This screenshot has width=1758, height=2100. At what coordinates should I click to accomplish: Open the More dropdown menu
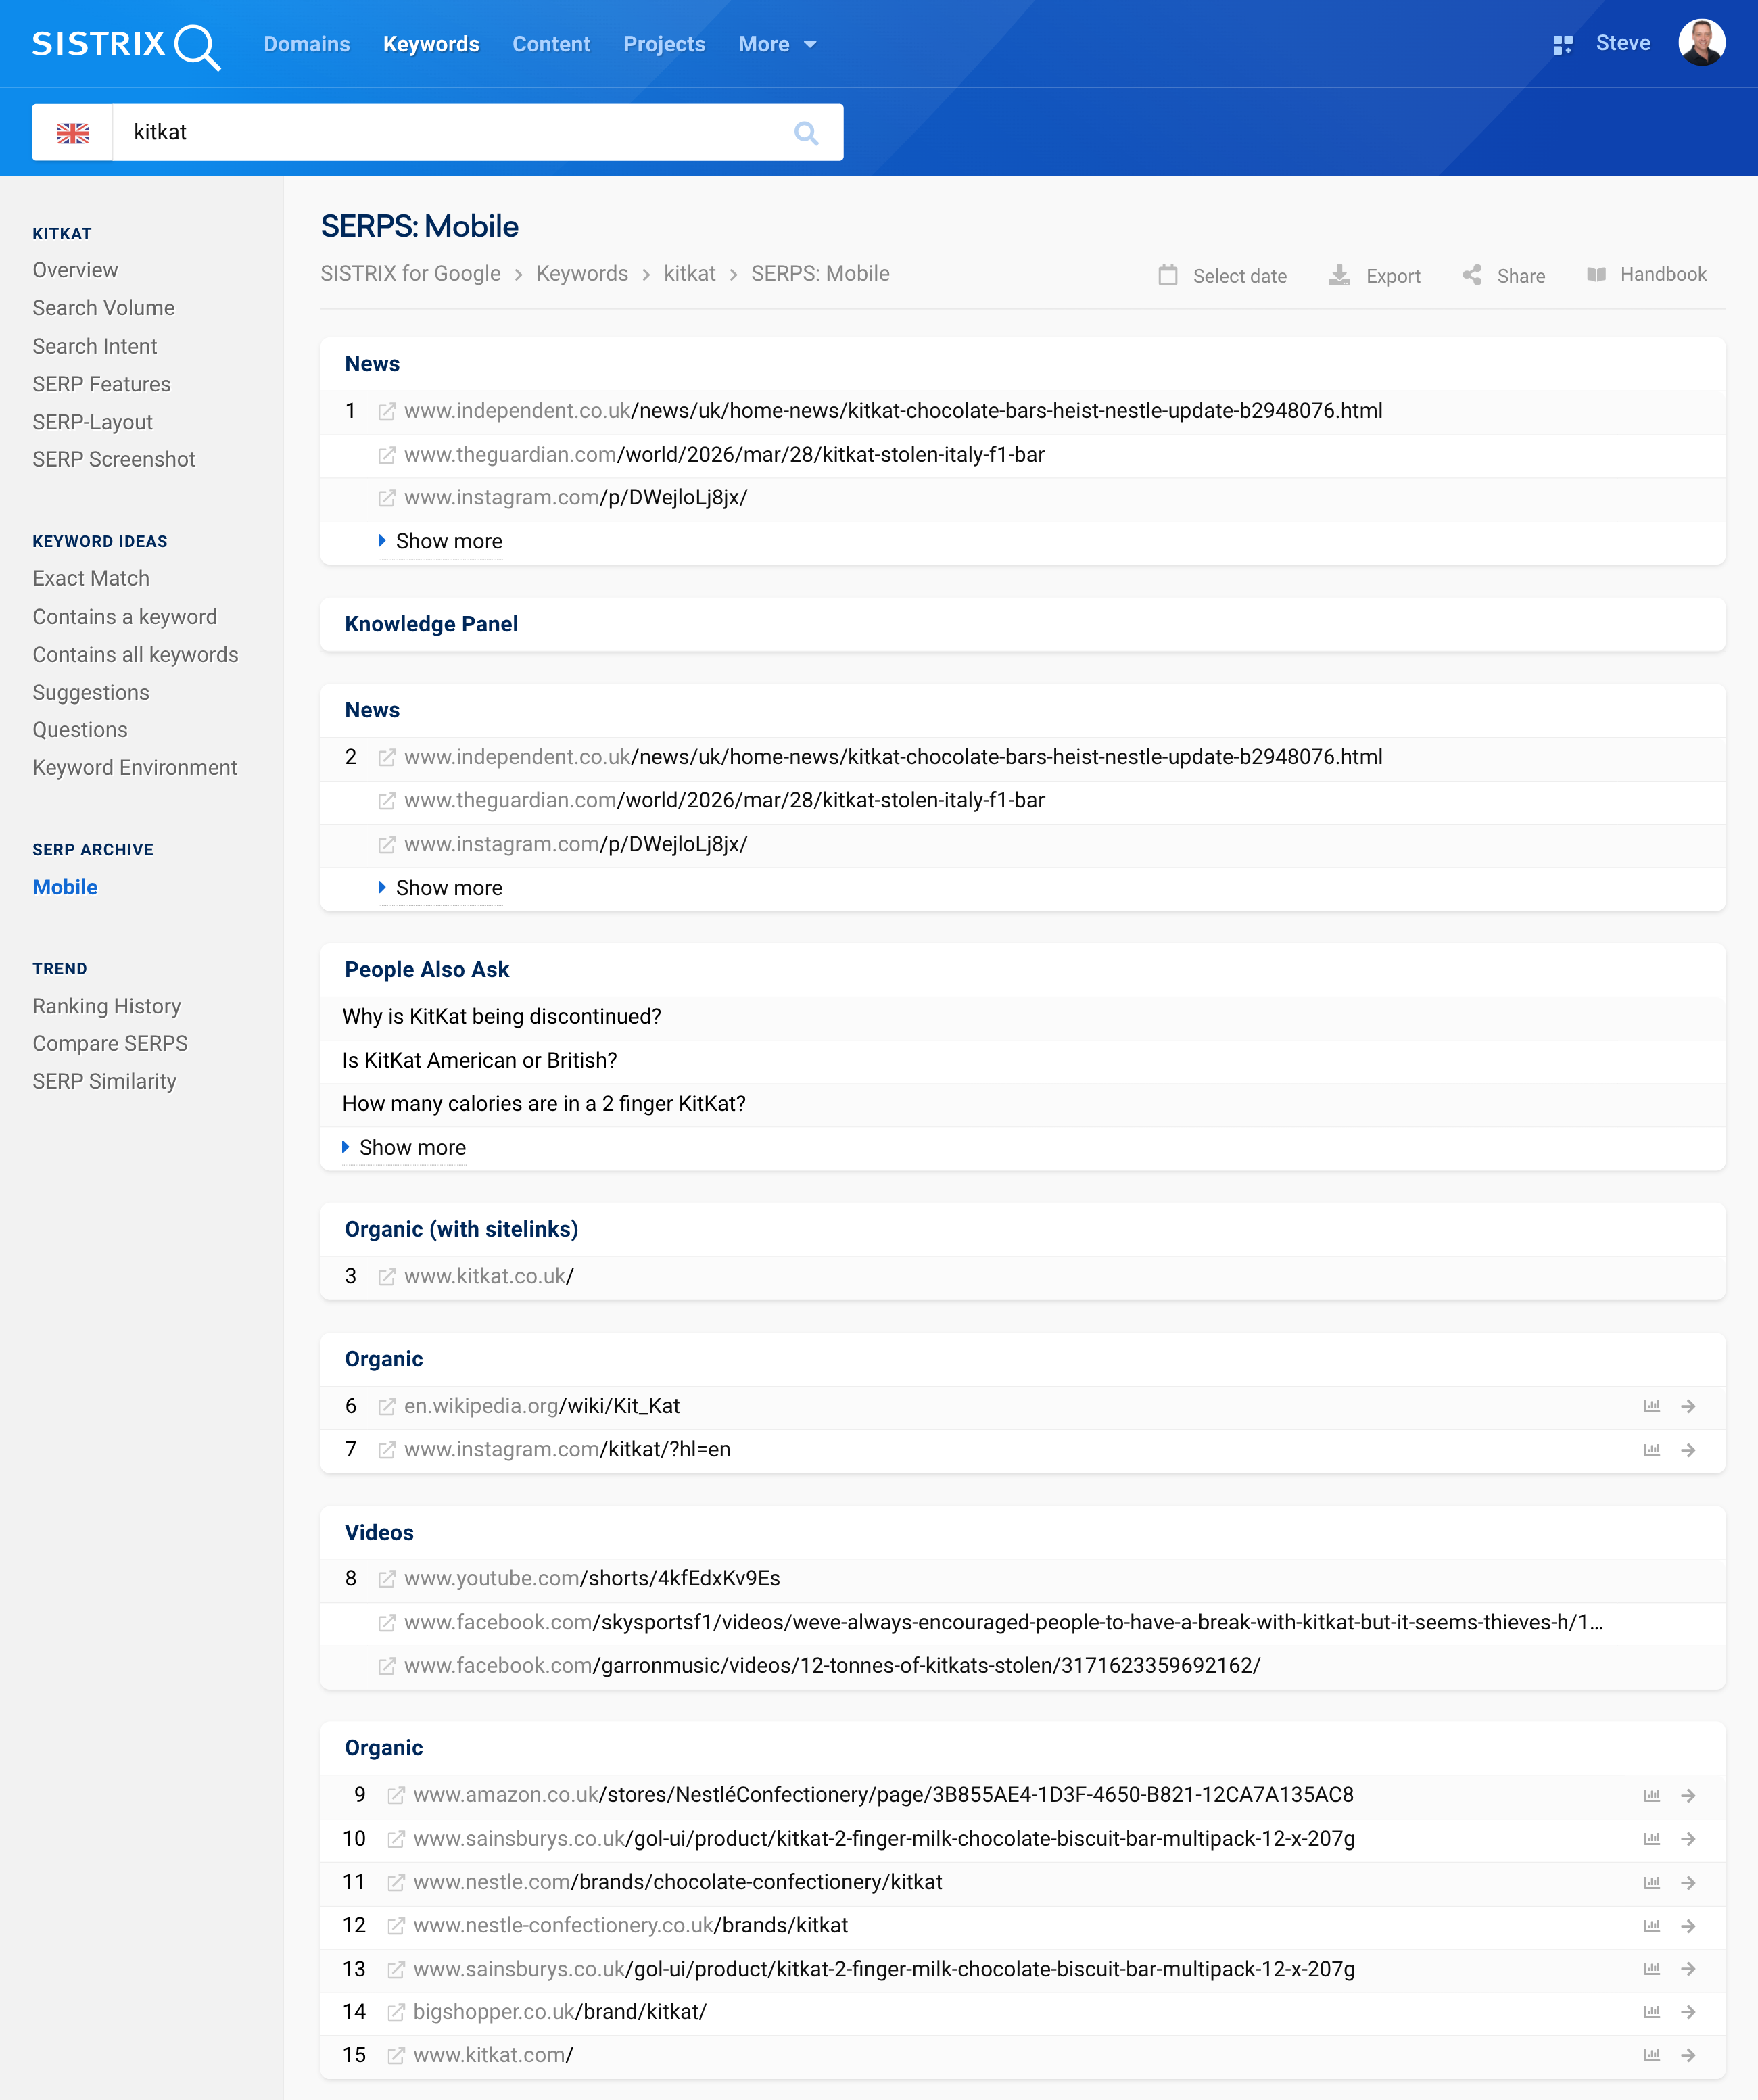[777, 44]
